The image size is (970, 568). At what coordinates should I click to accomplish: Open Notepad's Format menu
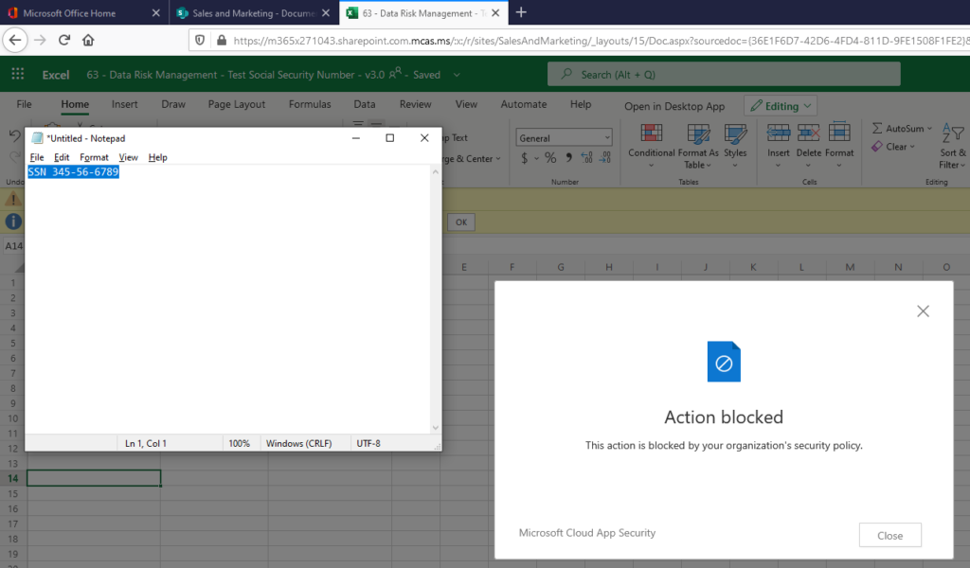pyautogui.click(x=94, y=157)
